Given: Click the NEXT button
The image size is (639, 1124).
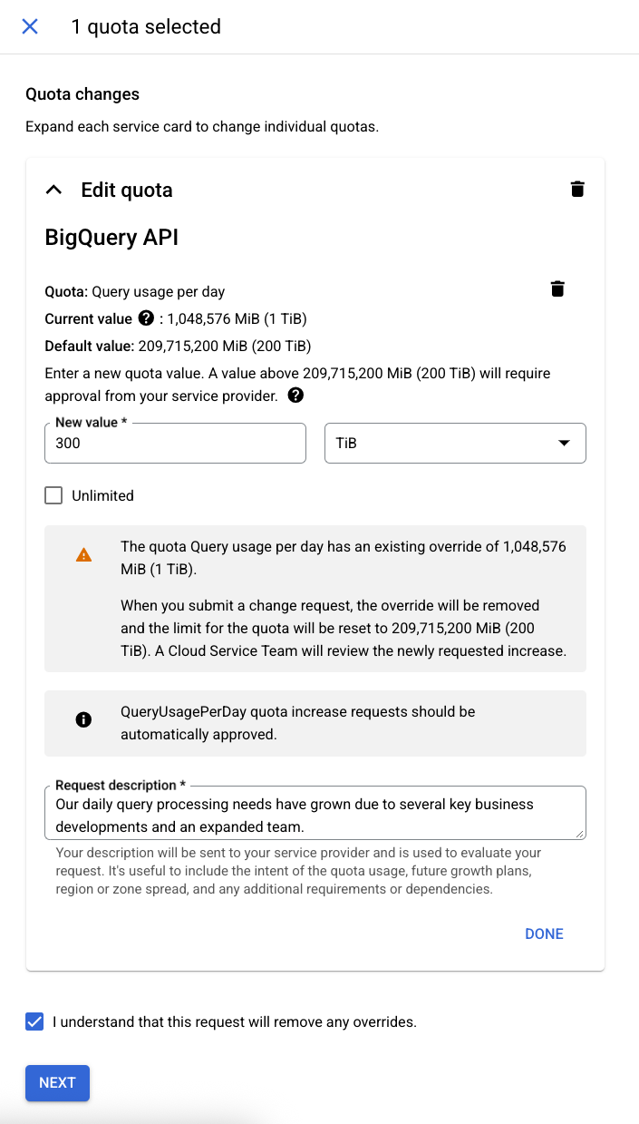Looking at the screenshot, I should 57,1082.
